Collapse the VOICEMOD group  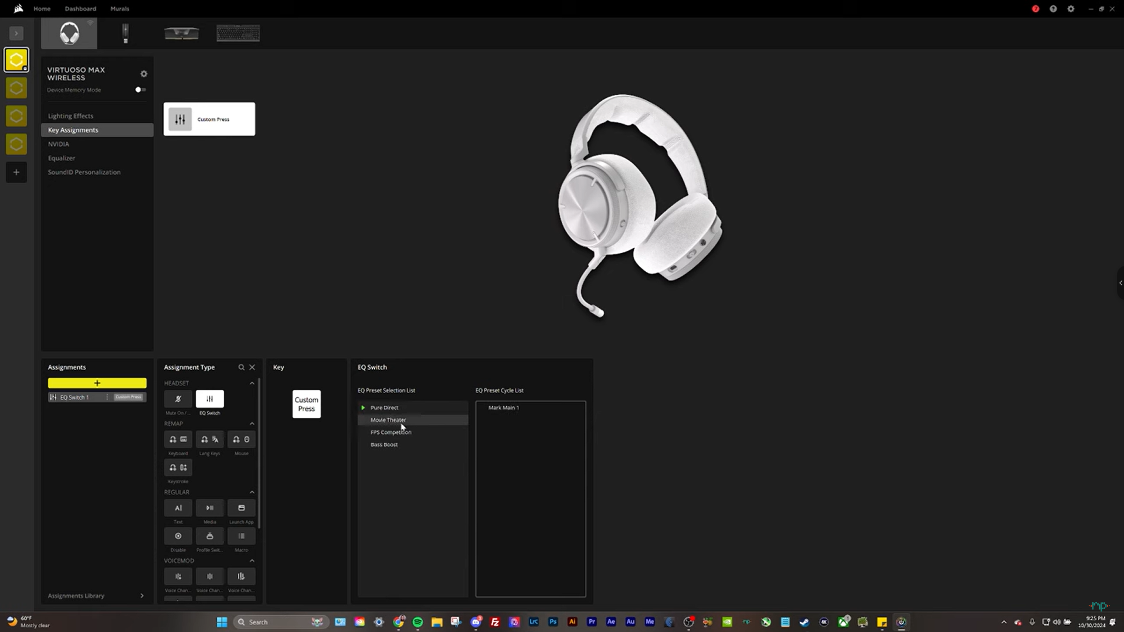pos(252,561)
